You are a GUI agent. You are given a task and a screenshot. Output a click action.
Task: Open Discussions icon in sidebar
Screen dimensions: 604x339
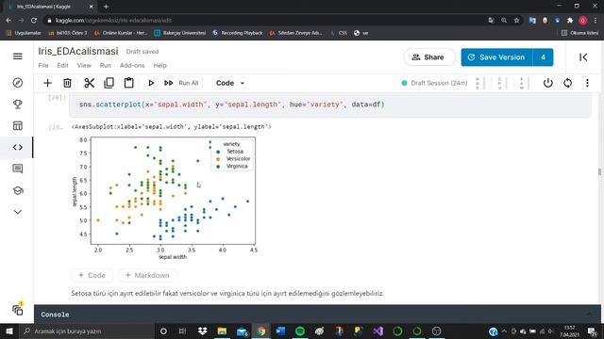pyautogui.click(x=18, y=169)
